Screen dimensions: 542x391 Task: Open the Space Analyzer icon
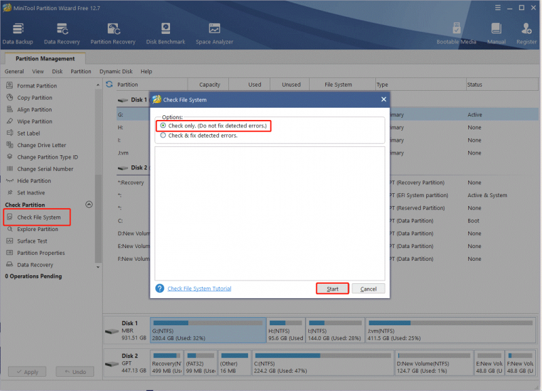tap(214, 28)
